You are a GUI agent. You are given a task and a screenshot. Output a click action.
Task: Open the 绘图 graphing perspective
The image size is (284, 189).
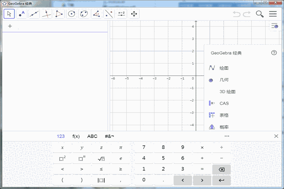[x=224, y=68]
